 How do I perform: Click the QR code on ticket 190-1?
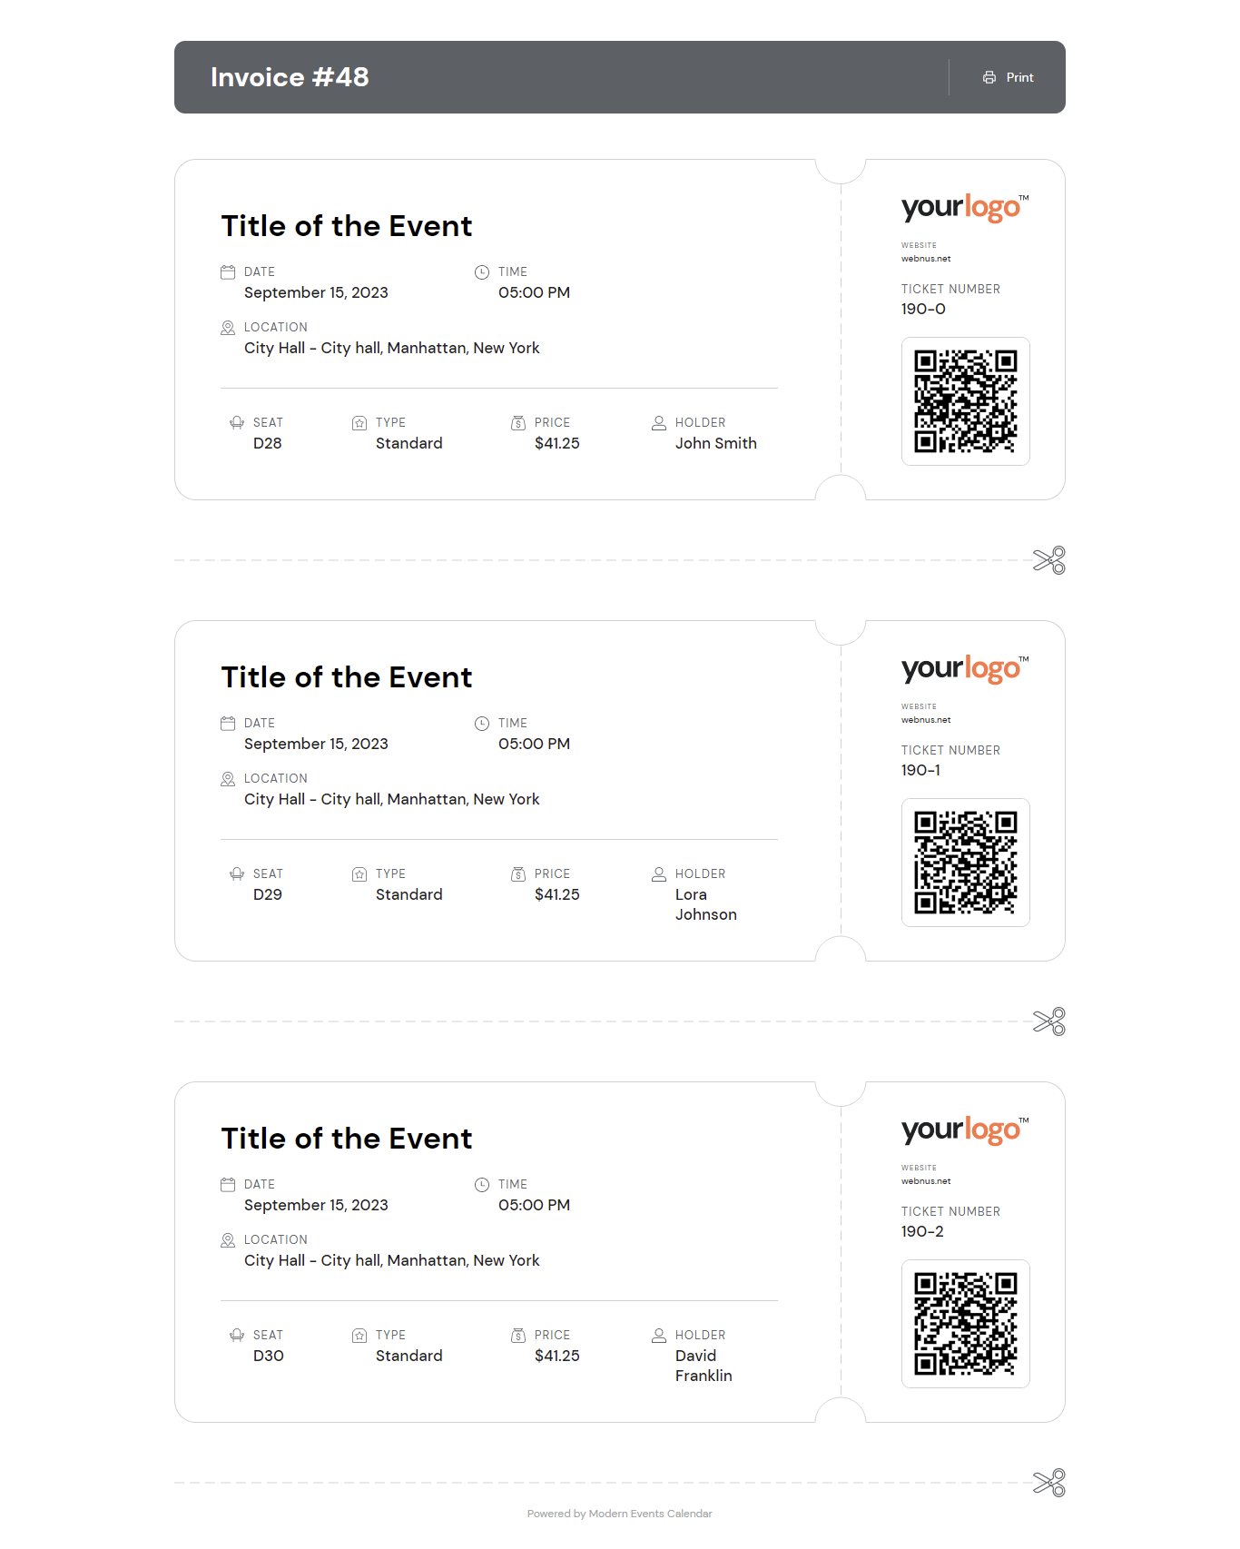(x=965, y=863)
